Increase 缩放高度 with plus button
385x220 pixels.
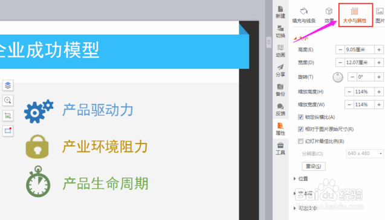379,92
